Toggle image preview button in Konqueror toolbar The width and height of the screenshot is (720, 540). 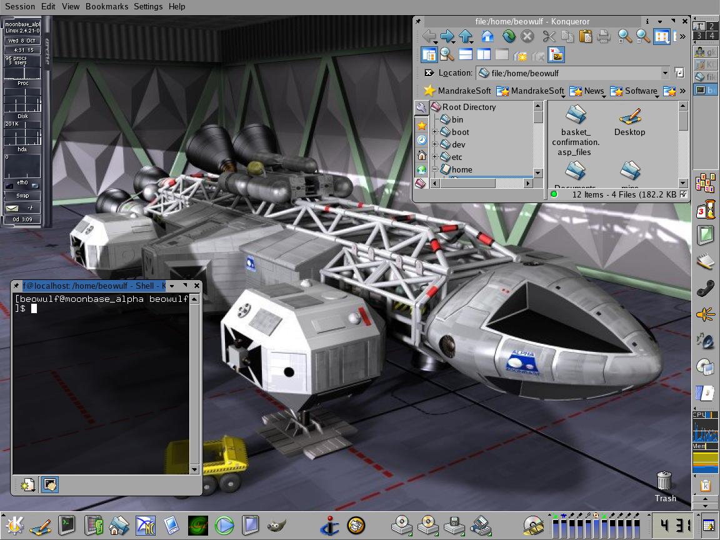click(x=556, y=54)
